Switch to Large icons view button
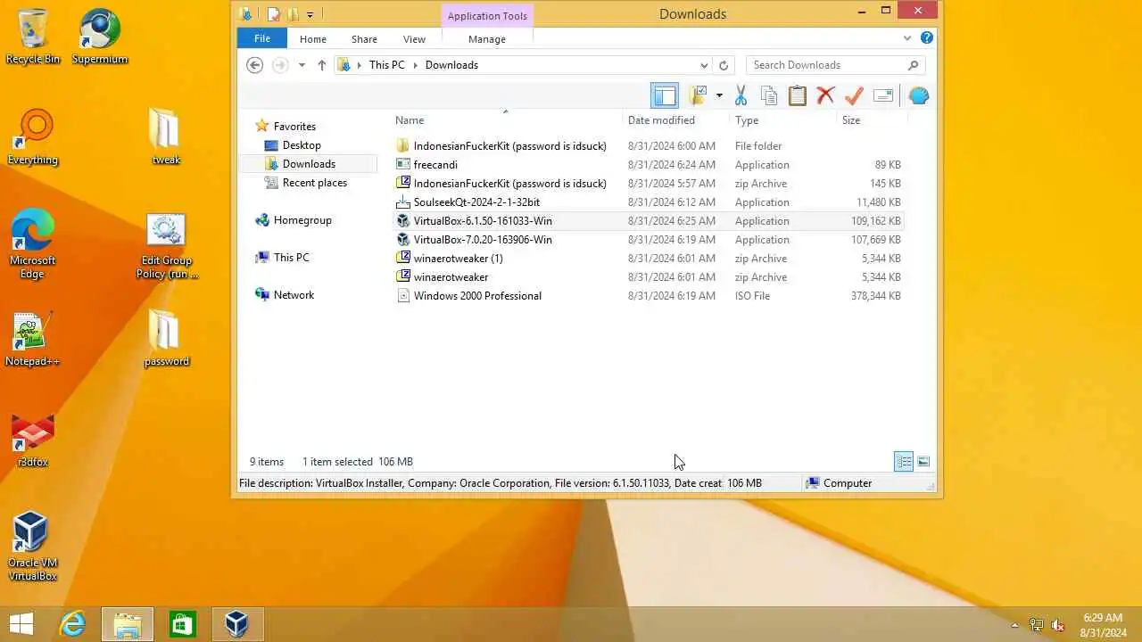This screenshot has width=1142, height=642. pos(923,461)
